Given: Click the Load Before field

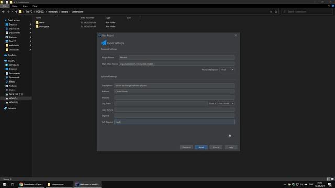Looking at the screenshot, I should [x=174, y=110].
